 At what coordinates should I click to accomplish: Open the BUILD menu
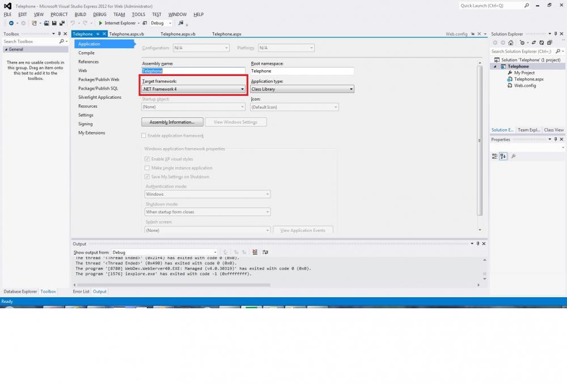[x=81, y=14]
